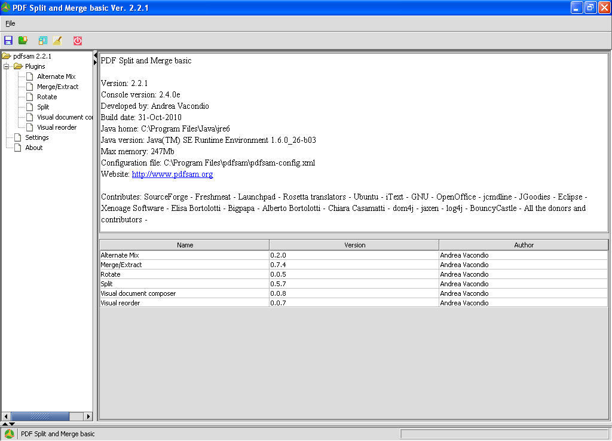Viewport: 612px width, 441px height.
Task: Click the tree panel horizontal scrollbar thumb
Action: tap(39, 416)
